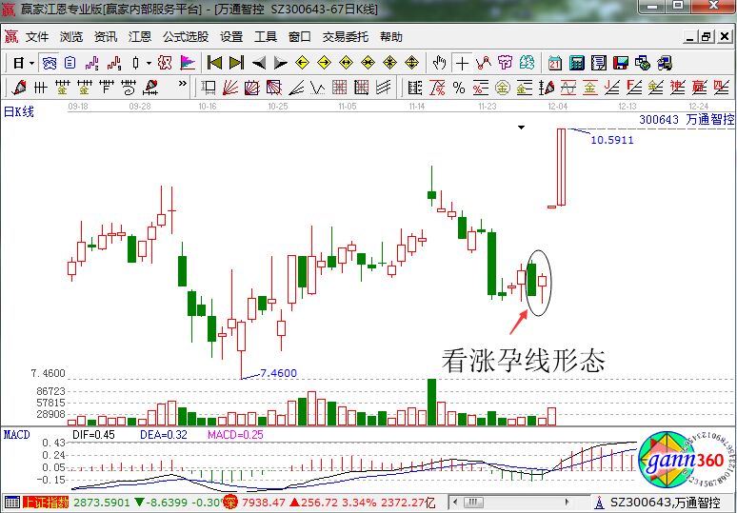The width and height of the screenshot is (737, 513).
Task: Open the 公式选股 menu
Action: pyautogui.click(x=186, y=37)
